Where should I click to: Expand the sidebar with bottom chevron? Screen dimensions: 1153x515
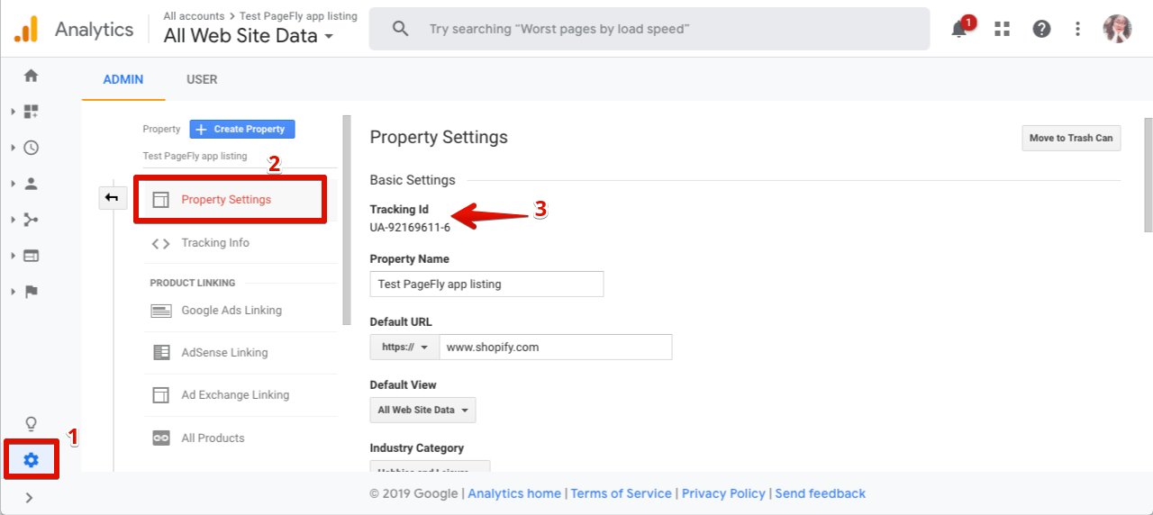[29, 497]
